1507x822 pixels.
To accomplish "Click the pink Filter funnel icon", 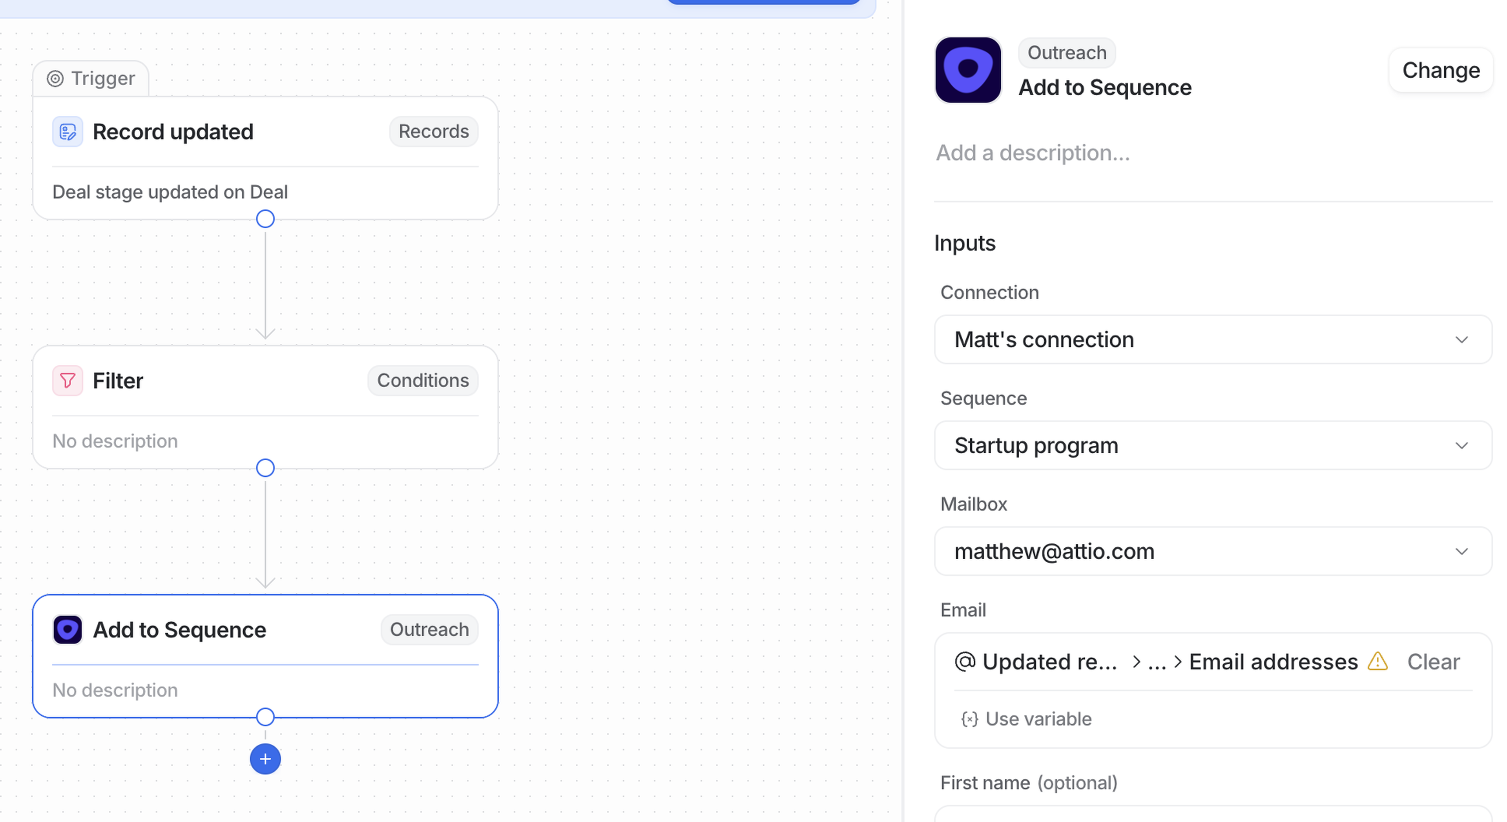I will click(x=67, y=381).
